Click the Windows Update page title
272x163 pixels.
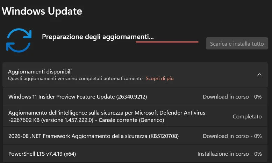tap(42, 11)
